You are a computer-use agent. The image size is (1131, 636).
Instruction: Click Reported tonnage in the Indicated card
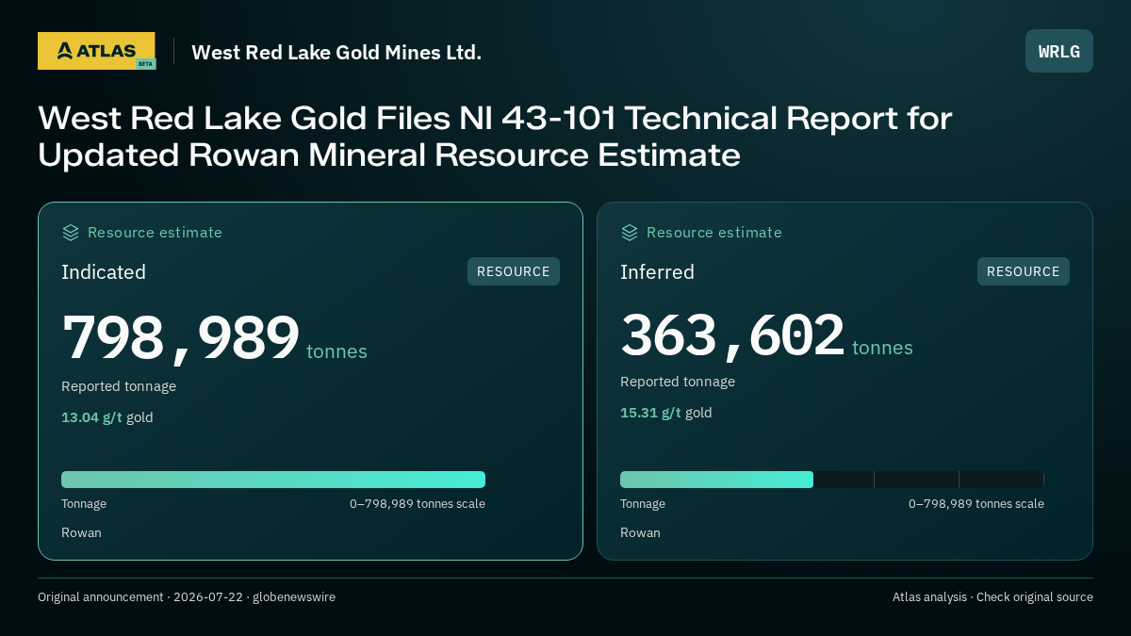click(119, 386)
